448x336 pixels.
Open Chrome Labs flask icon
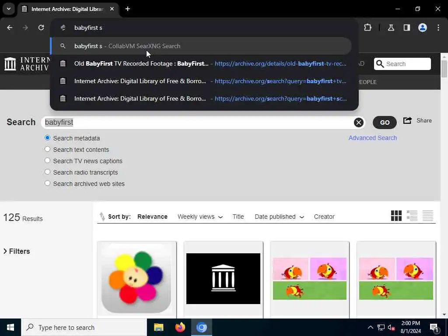tap(391, 28)
